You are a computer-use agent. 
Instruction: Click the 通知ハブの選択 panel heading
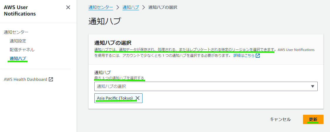pos(113,43)
